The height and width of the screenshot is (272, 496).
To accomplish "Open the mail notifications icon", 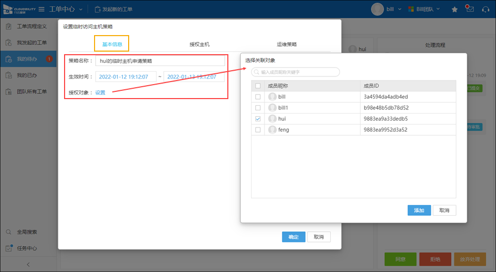I will pos(469,9).
